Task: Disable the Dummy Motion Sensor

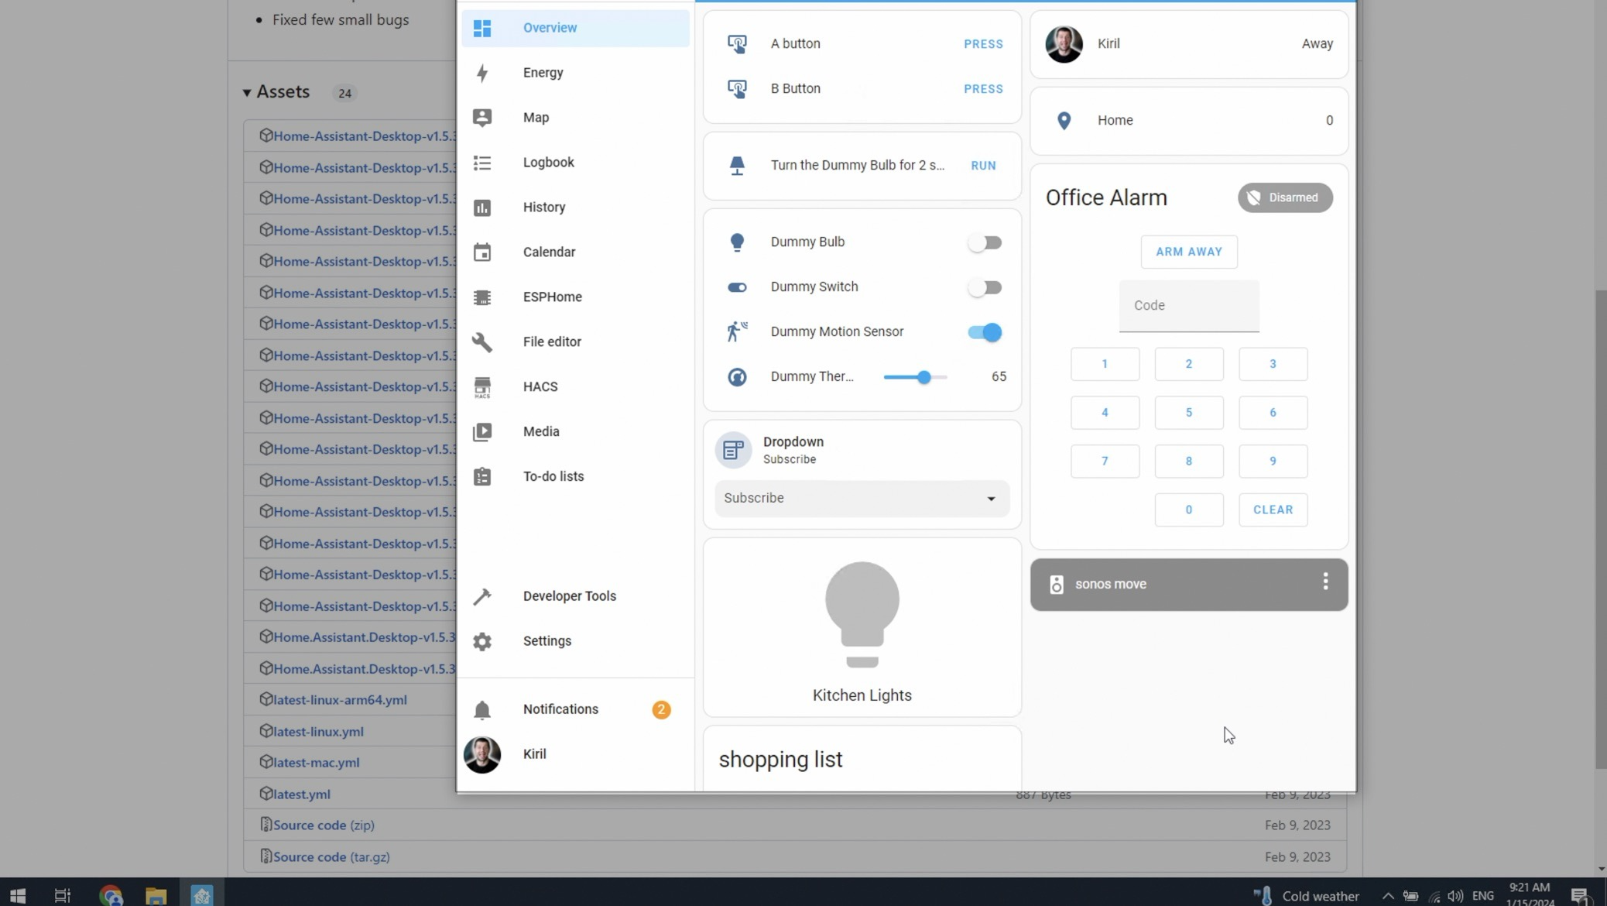Action: (985, 331)
